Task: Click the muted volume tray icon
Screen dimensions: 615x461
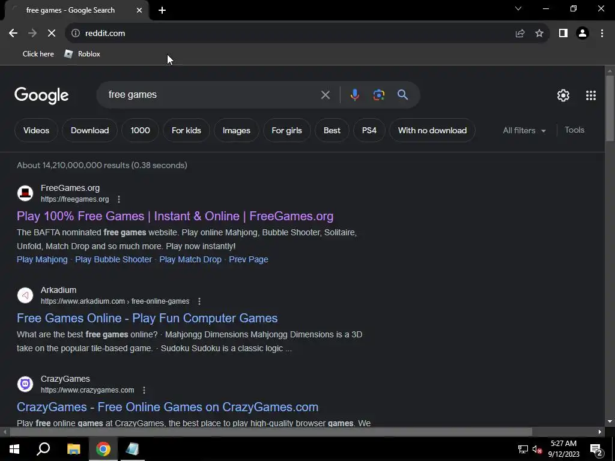Action: 537,449
